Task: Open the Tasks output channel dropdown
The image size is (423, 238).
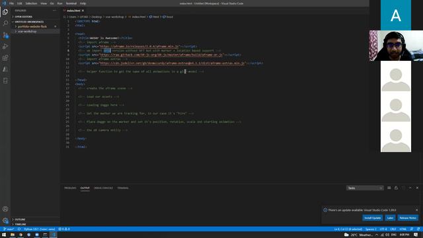Action: coord(364,188)
